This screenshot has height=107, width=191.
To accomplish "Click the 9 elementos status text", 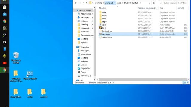I will pyautogui.click(x=80, y=83).
